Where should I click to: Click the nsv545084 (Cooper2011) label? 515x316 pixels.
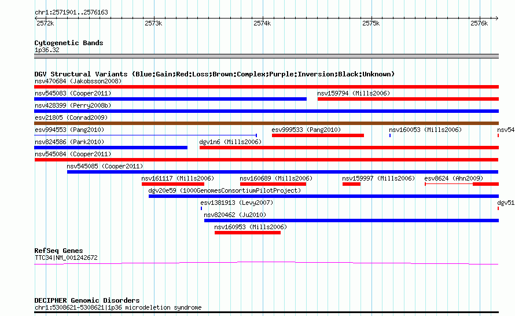73,154
